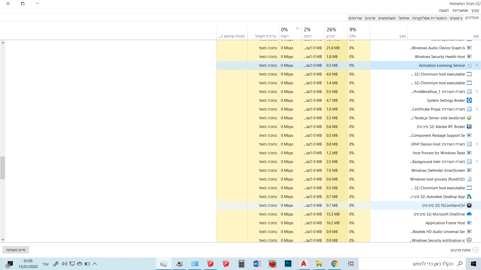Open Google Chrome from the taskbar

(x=334, y=264)
